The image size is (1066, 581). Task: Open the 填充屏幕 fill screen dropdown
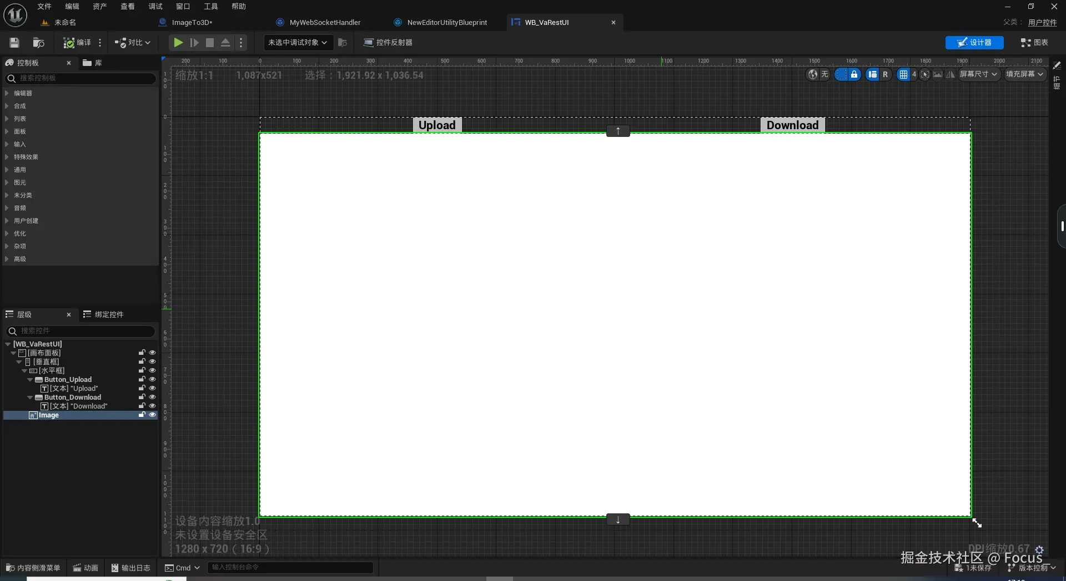[x=1024, y=74]
